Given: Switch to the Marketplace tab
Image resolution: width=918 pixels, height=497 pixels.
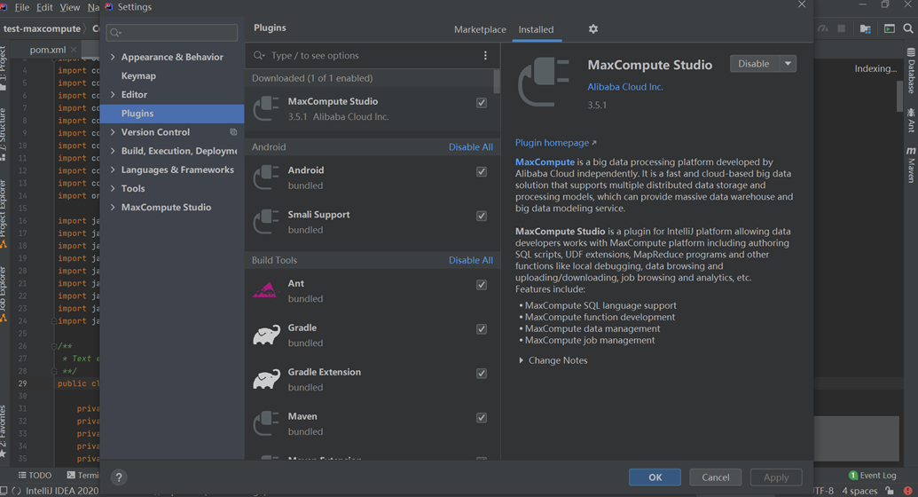Looking at the screenshot, I should click(x=480, y=29).
